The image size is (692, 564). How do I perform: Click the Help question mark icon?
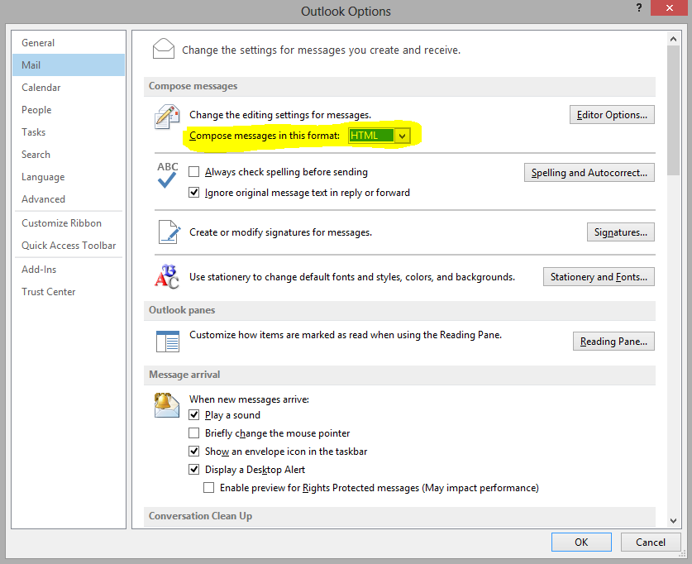(638, 7)
